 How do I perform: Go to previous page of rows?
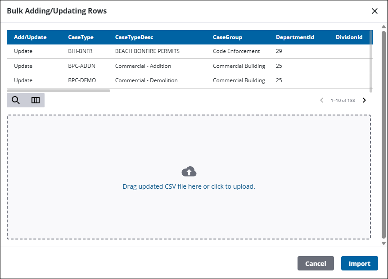click(322, 100)
